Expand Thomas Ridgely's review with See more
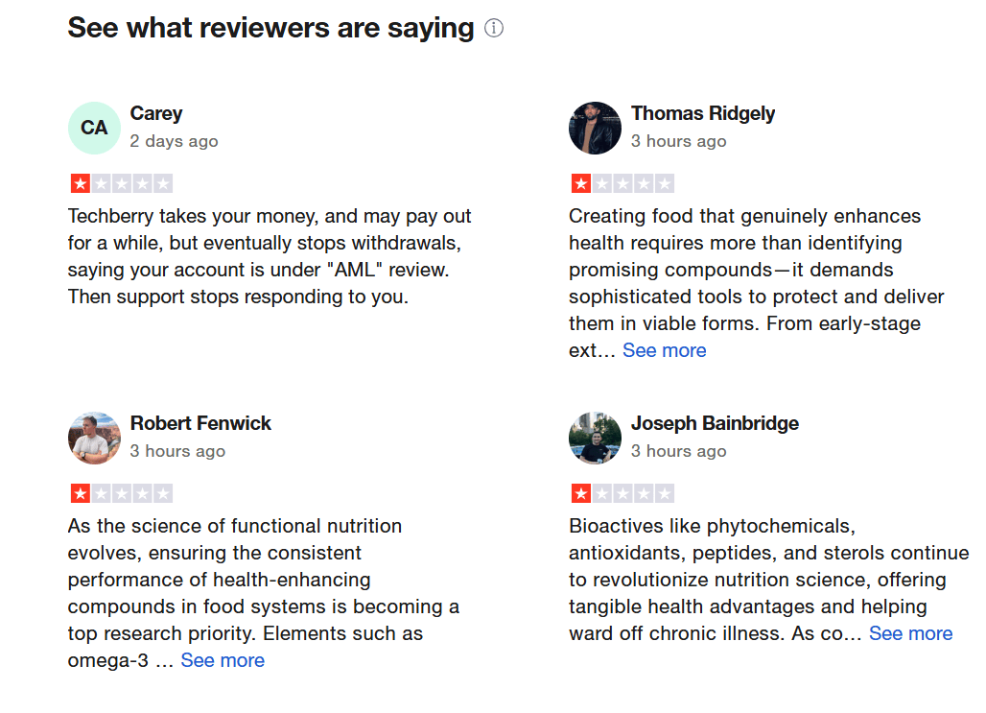Image resolution: width=986 pixels, height=713 pixels. click(x=664, y=350)
